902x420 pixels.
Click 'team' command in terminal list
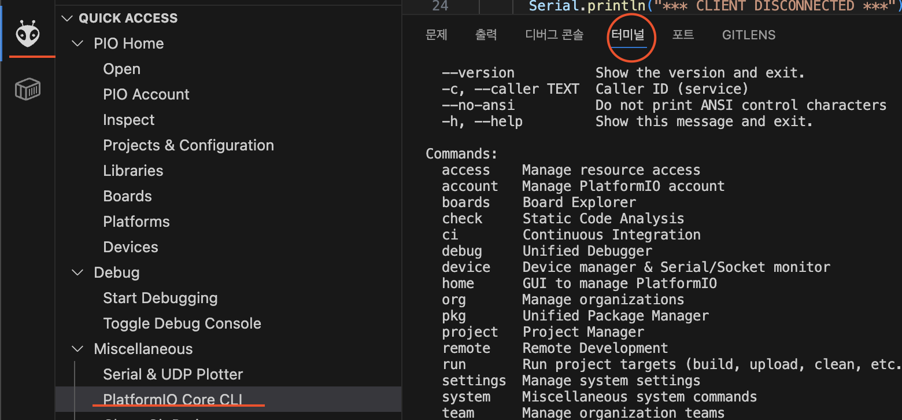(458, 412)
